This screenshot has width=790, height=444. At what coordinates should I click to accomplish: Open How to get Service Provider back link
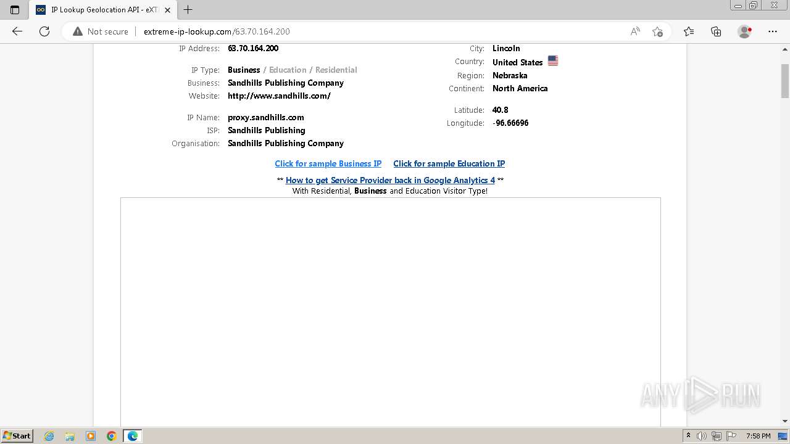pyautogui.click(x=390, y=180)
